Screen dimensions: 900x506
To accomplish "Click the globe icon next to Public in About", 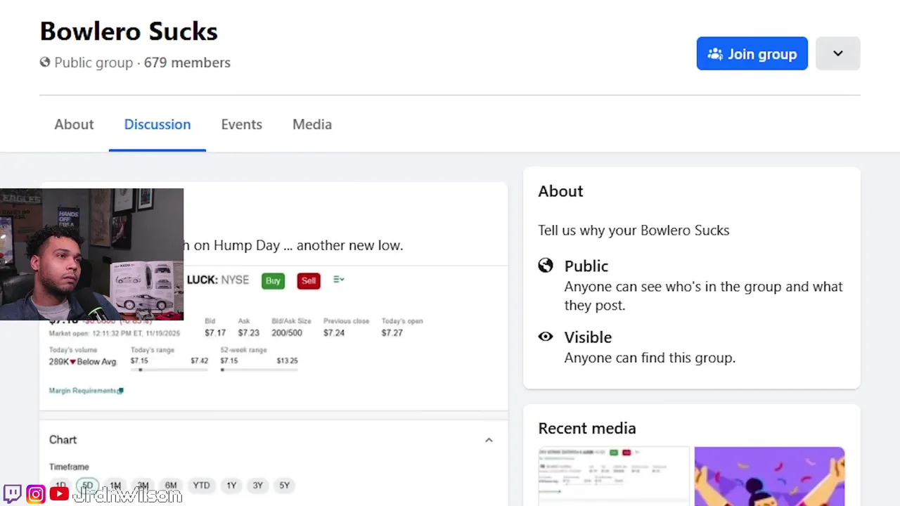I will tap(546, 265).
